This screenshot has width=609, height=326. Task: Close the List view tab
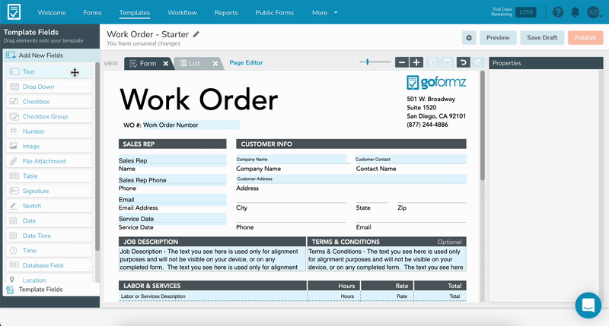pyautogui.click(x=215, y=64)
